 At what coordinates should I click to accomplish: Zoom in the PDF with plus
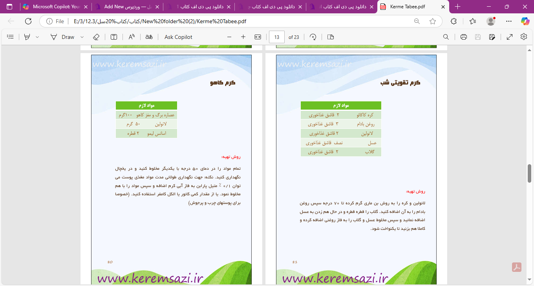(243, 37)
